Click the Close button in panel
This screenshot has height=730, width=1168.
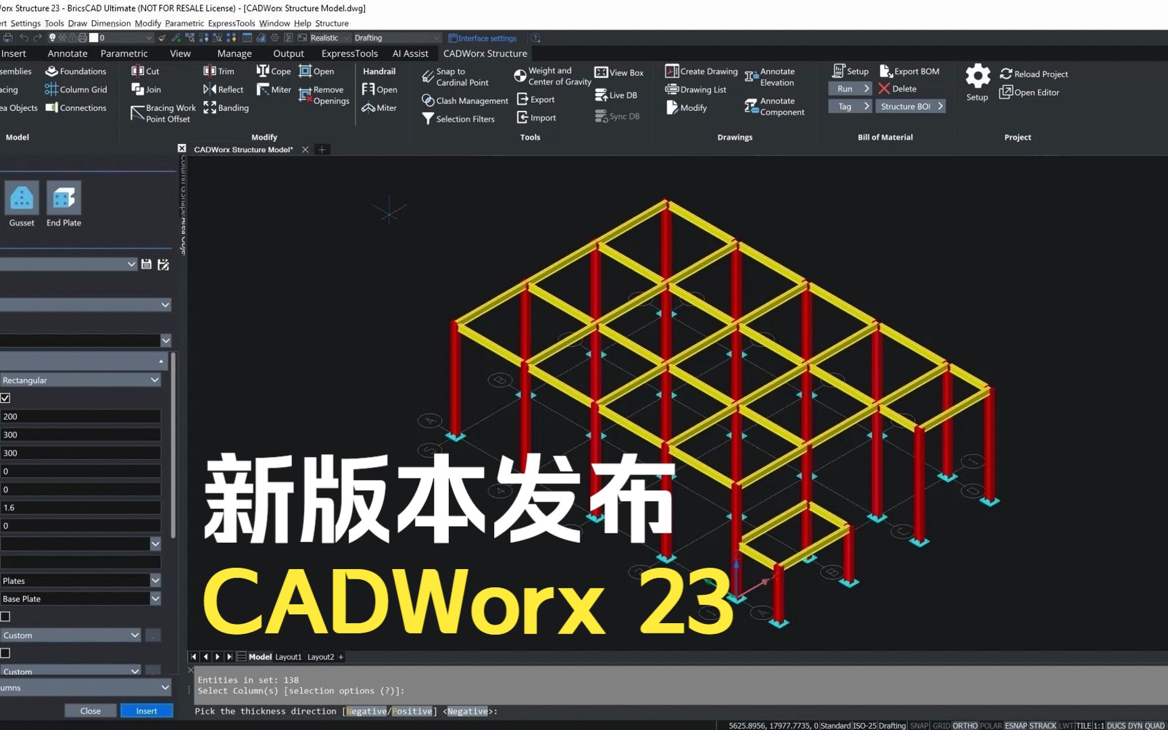(x=91, y=711)
